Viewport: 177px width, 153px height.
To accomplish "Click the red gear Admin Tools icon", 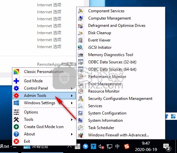I will (x=16, y=96).
